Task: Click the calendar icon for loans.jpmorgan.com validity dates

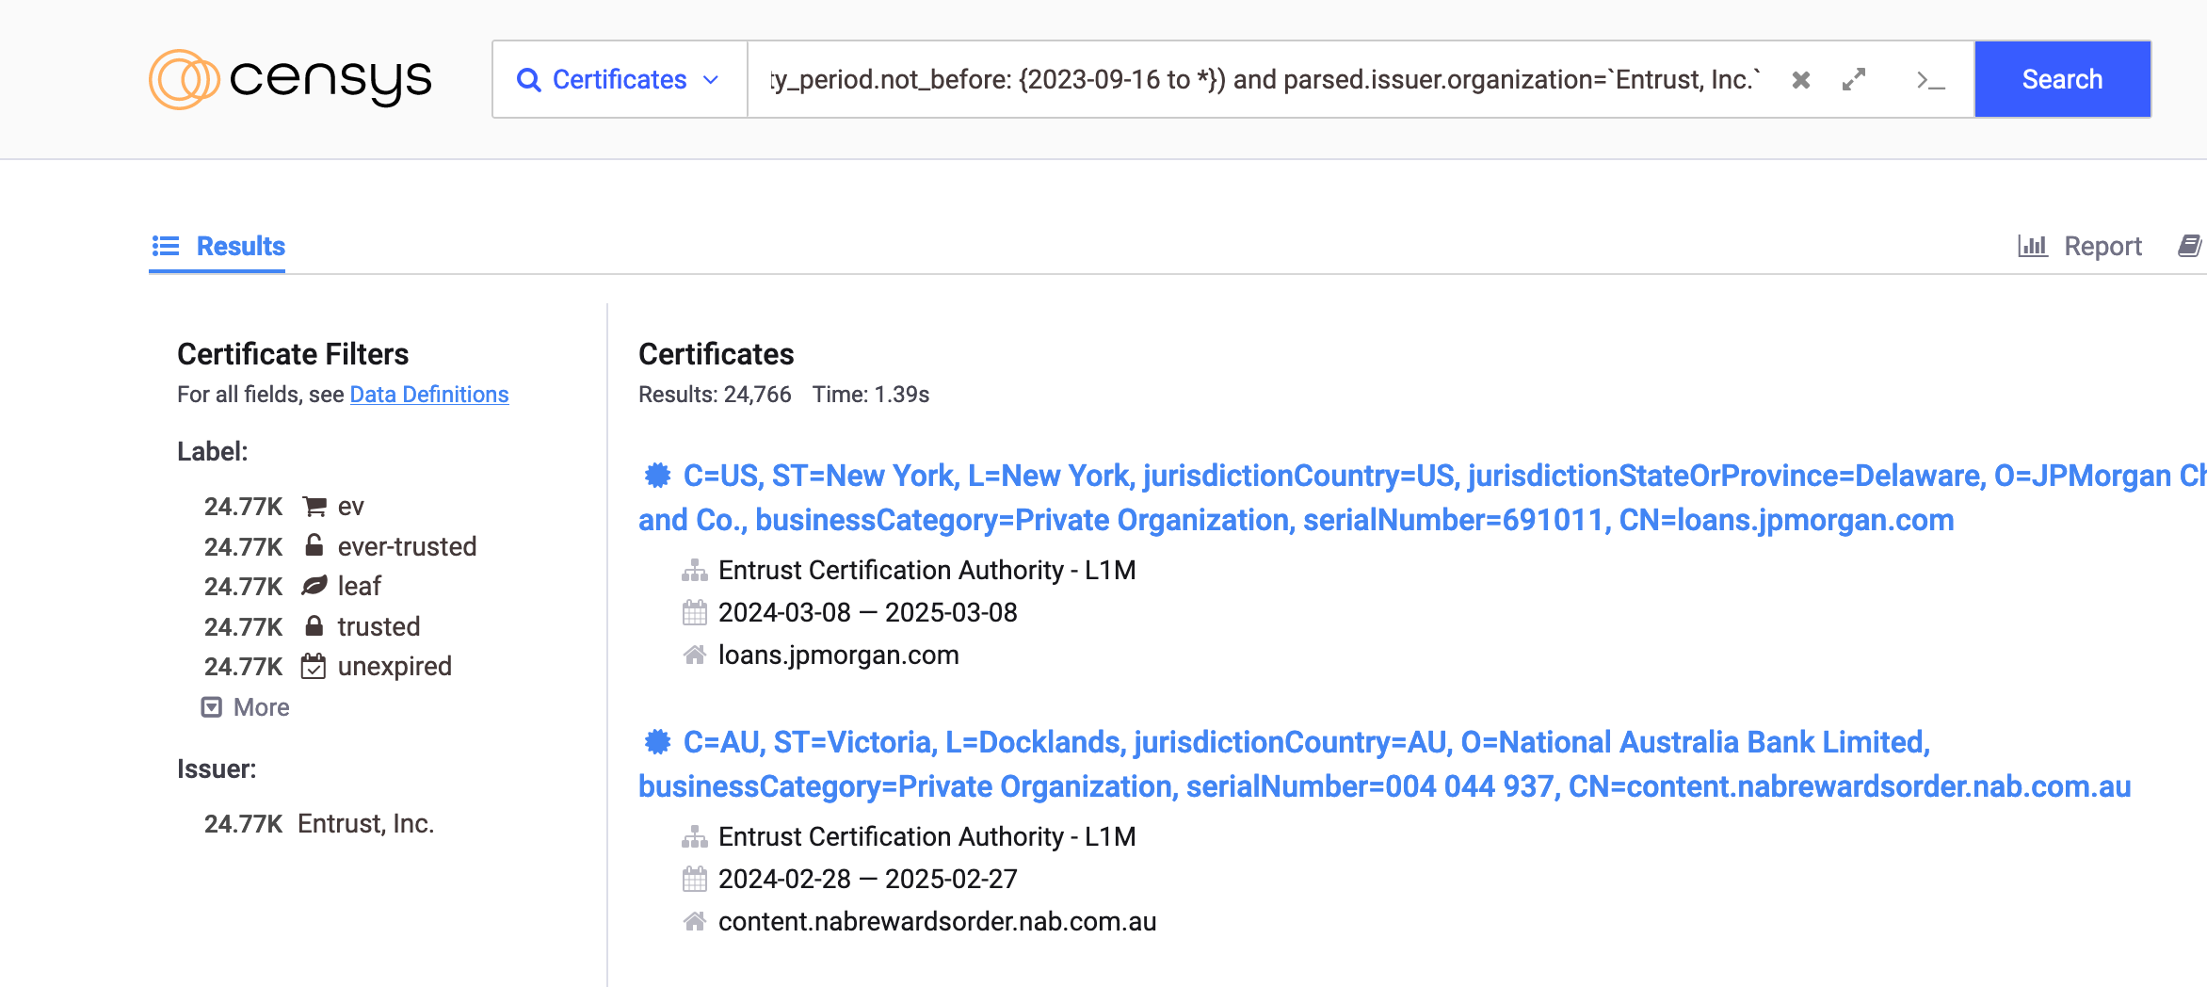Action: pyautogui.click(x=695, y=612)
